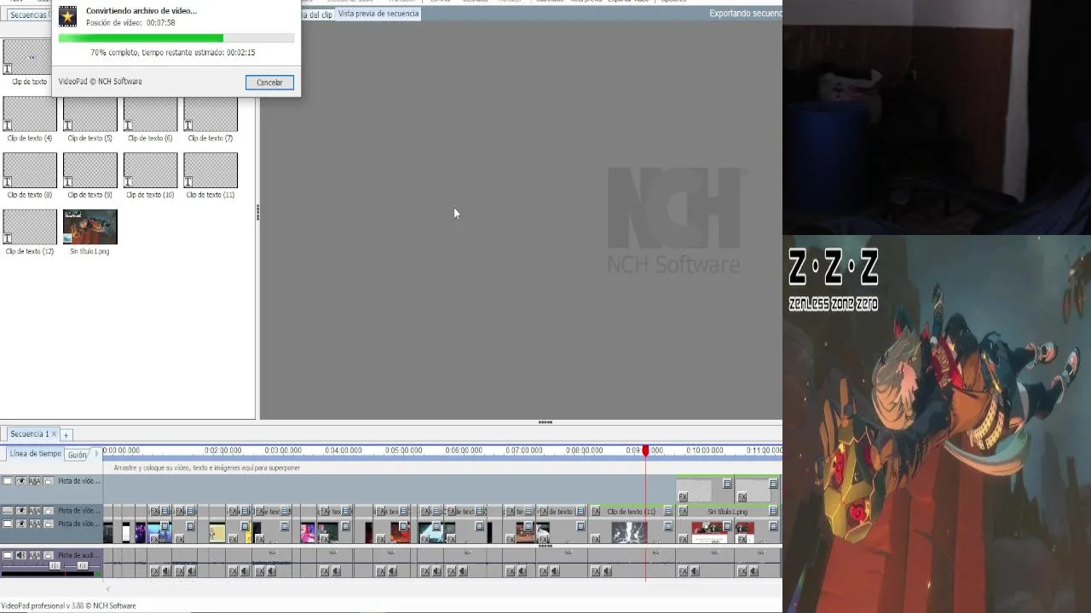Screen dimensions: 1091x613
Task: Select Clip de texto (6) thumbnail
Action: point(150,114)
